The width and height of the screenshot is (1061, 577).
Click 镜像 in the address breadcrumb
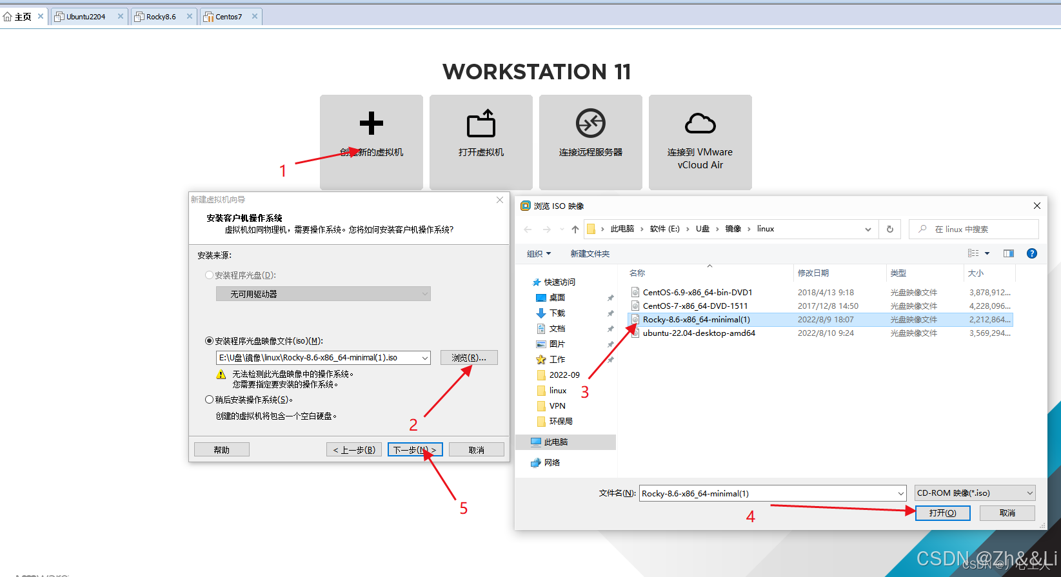pyautogui.click(x=733, y=229)
